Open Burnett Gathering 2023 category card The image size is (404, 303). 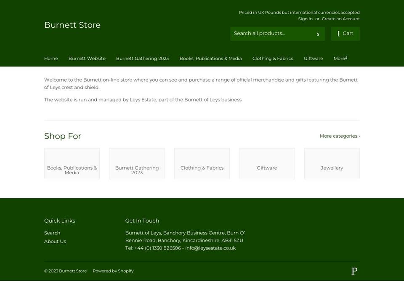coord(137,164)
